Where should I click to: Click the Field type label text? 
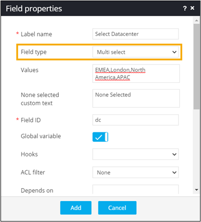point(34,52)
